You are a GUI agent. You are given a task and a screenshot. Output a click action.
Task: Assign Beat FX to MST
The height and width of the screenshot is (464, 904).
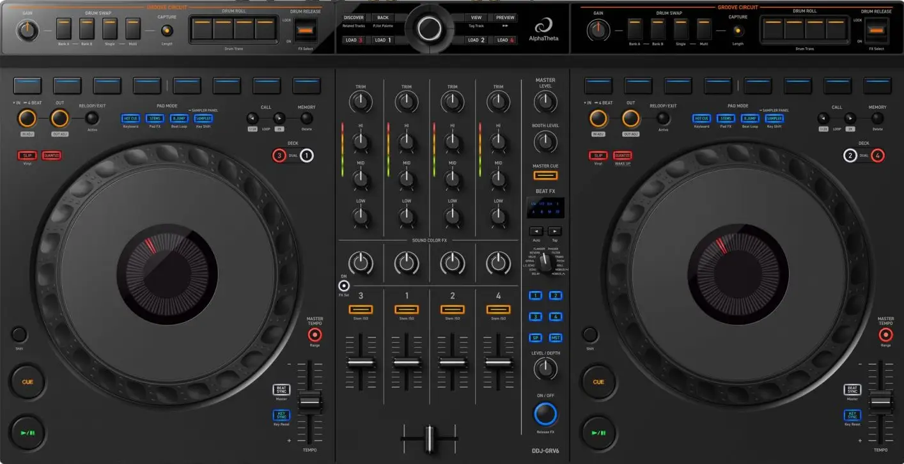click(x=556, y=337)
